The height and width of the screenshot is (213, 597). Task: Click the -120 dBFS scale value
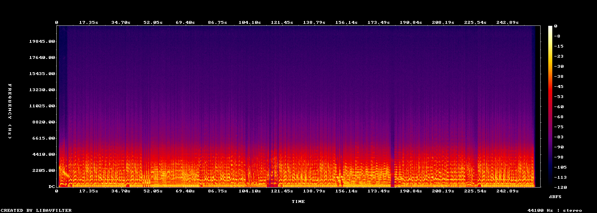point(560,188)
